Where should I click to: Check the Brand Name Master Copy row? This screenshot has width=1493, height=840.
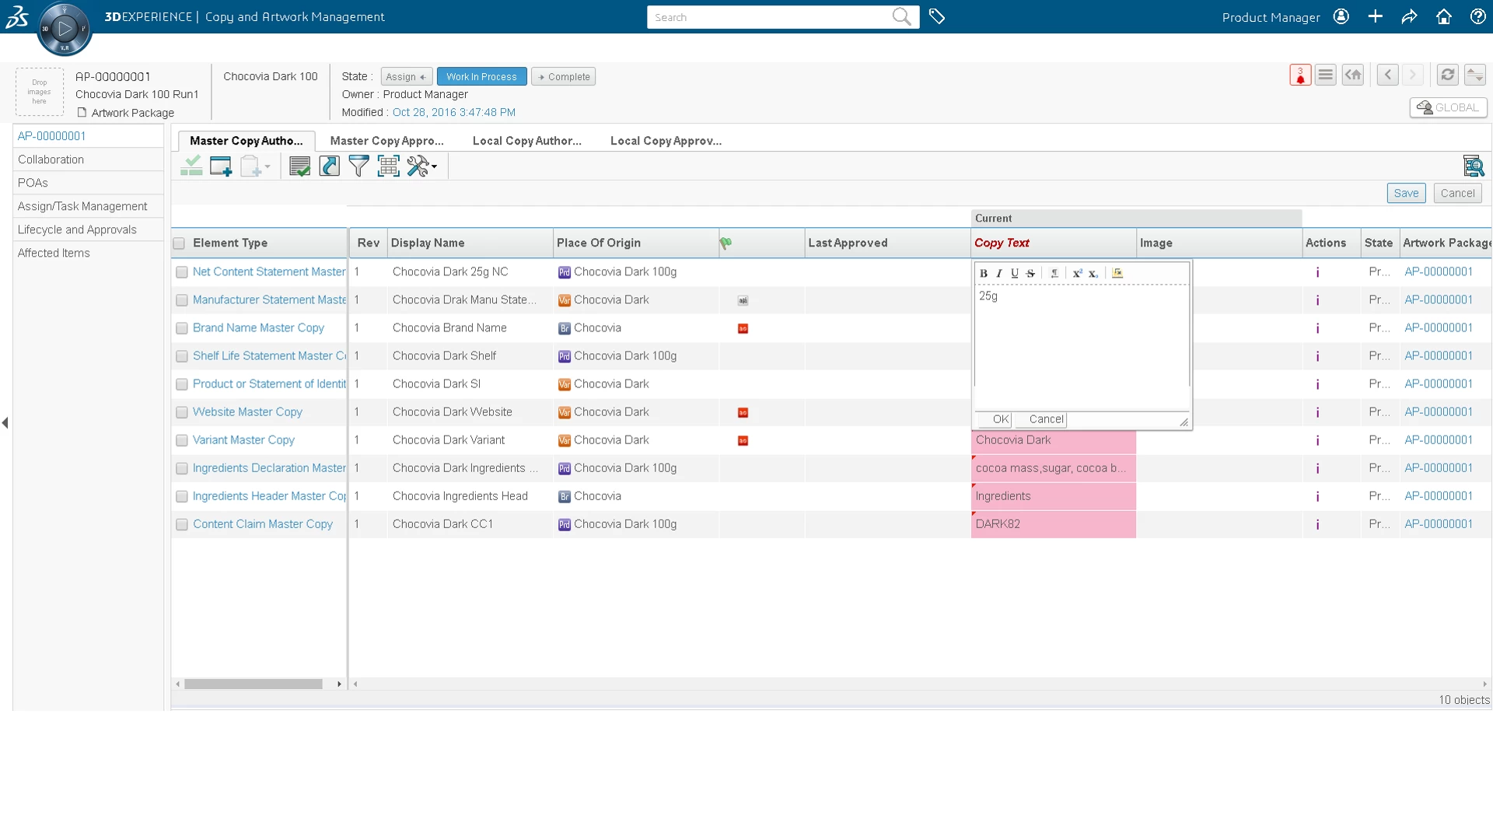[x=181, y=328]
